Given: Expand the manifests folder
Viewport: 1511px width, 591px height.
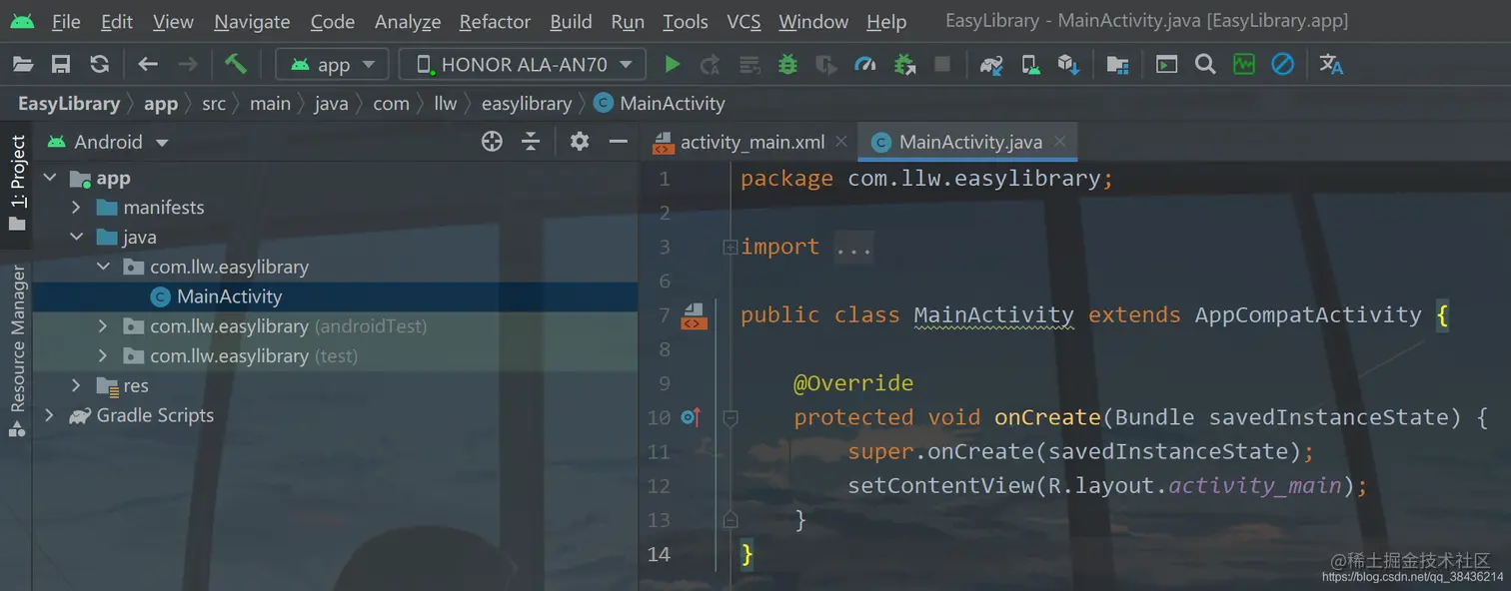Looking at the screenshot, I should 76,208.
